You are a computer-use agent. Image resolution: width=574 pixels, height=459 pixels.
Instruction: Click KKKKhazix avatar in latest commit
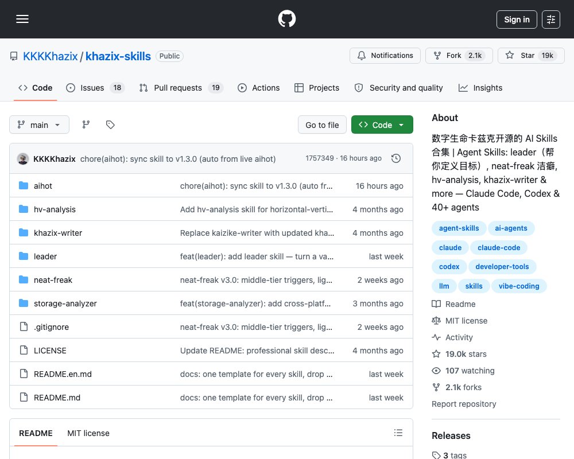[23, 159]
